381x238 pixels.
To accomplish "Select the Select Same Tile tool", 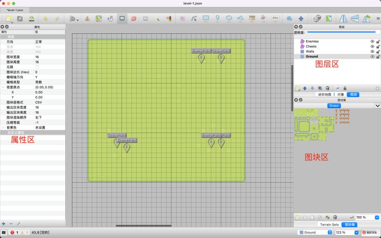I will [x=169, y=19].
